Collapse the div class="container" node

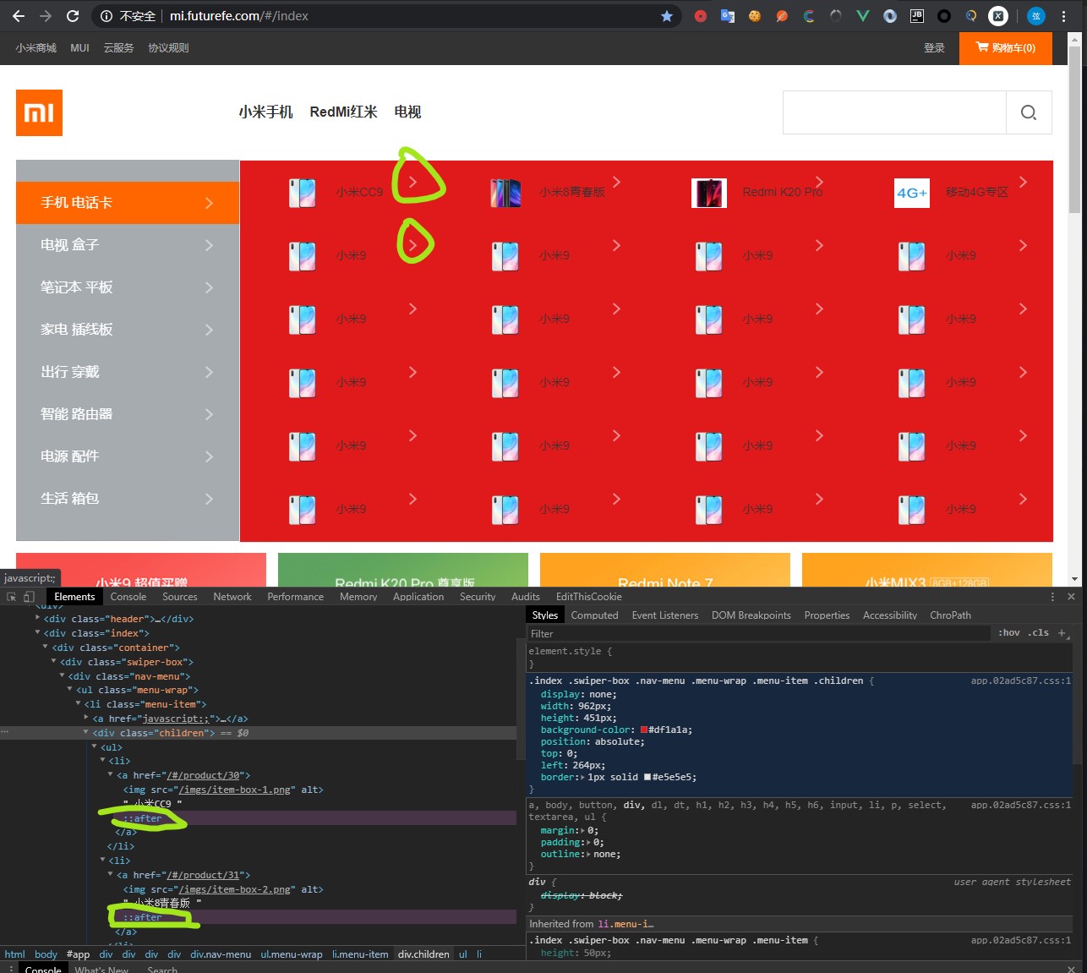pos(46,648)
